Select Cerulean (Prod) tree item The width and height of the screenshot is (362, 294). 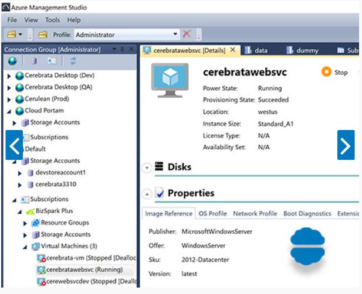(x=47, y=99)
